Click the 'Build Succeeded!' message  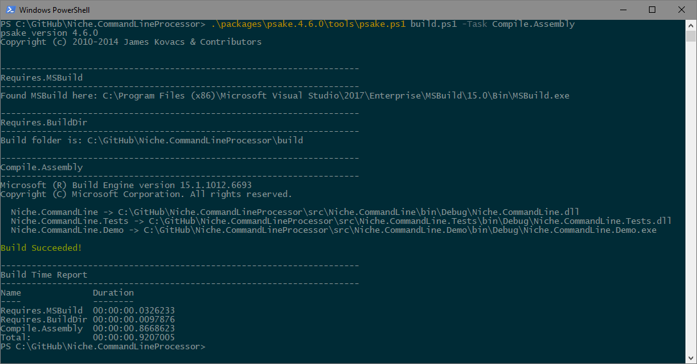(42, 248)
